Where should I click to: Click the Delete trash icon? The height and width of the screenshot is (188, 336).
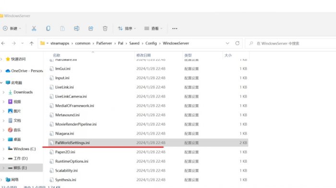click(x=105, y=28)
